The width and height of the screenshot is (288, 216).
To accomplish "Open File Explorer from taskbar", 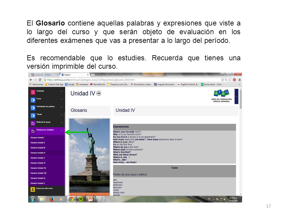I will point(42,199).
